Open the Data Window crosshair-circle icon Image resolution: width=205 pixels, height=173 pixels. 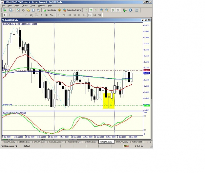[x=23, y=10]
